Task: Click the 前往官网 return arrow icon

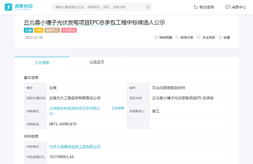Action: (196, 7)
